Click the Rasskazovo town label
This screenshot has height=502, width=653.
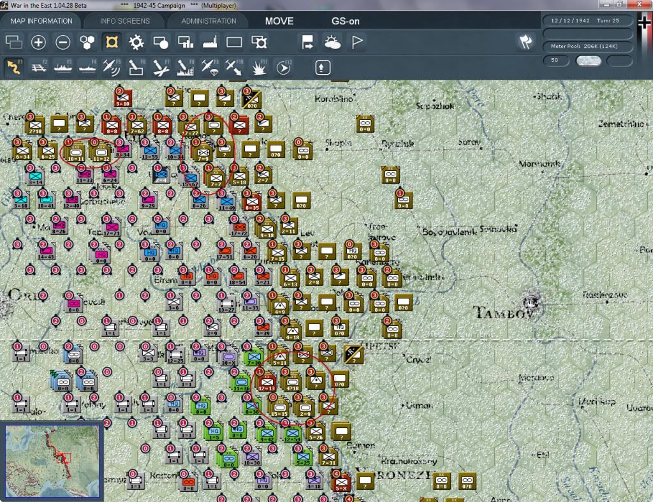(605, 295)
